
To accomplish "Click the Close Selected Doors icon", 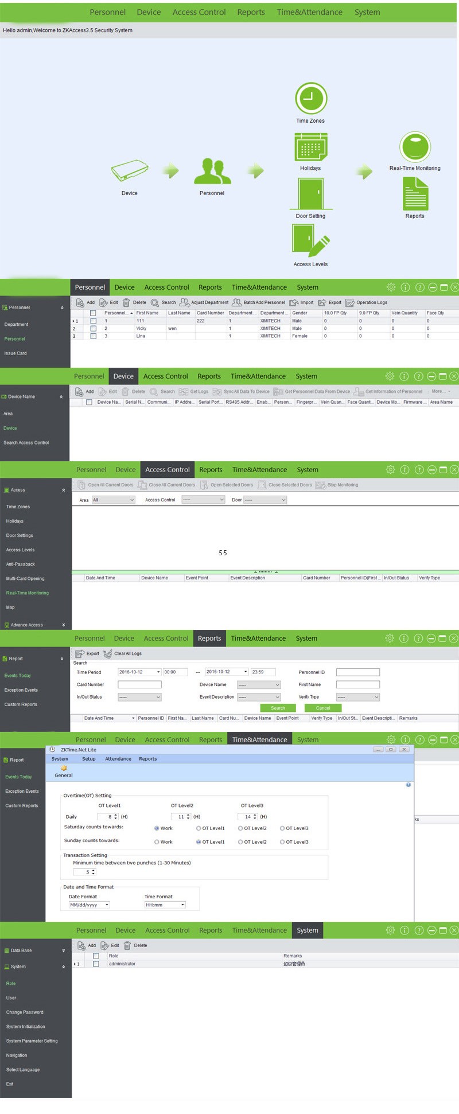I will pos(262,485).
